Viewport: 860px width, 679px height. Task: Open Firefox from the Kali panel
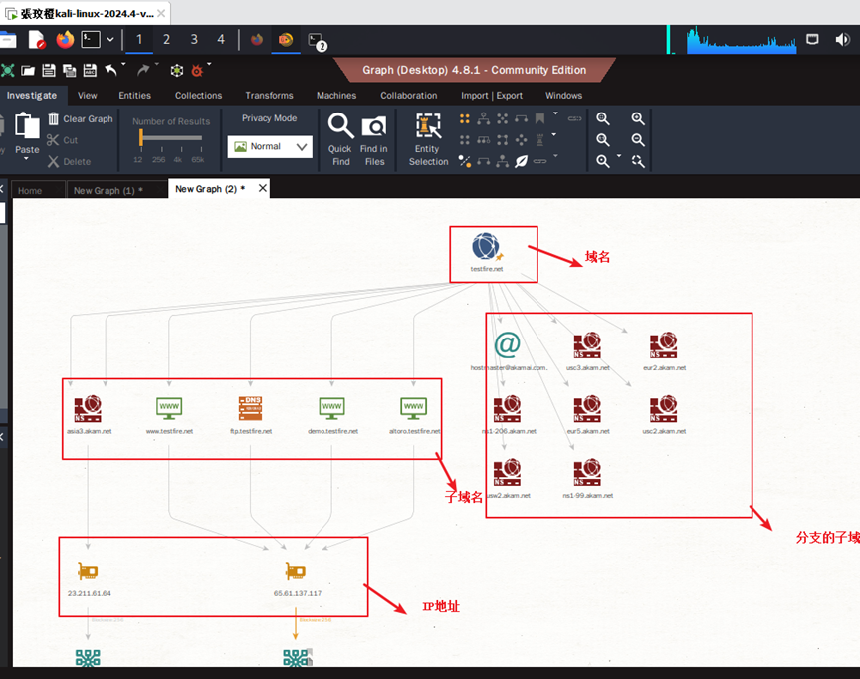click(x=65, y=40)
